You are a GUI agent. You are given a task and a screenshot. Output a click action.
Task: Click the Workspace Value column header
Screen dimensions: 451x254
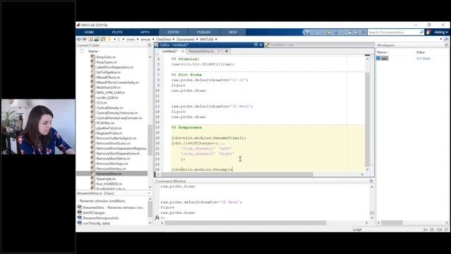421,52
